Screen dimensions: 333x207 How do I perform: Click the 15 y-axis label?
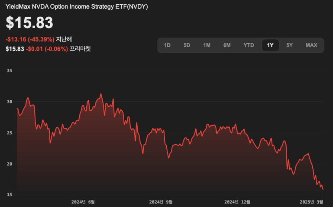coord(10,195)
